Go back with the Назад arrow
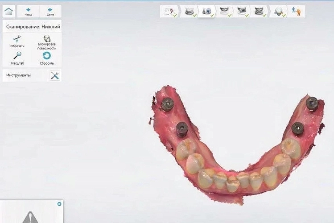 point(28,11)
